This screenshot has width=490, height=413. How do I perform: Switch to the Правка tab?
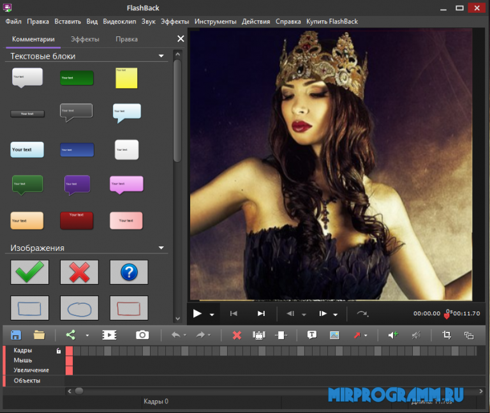tap(126, 39)
